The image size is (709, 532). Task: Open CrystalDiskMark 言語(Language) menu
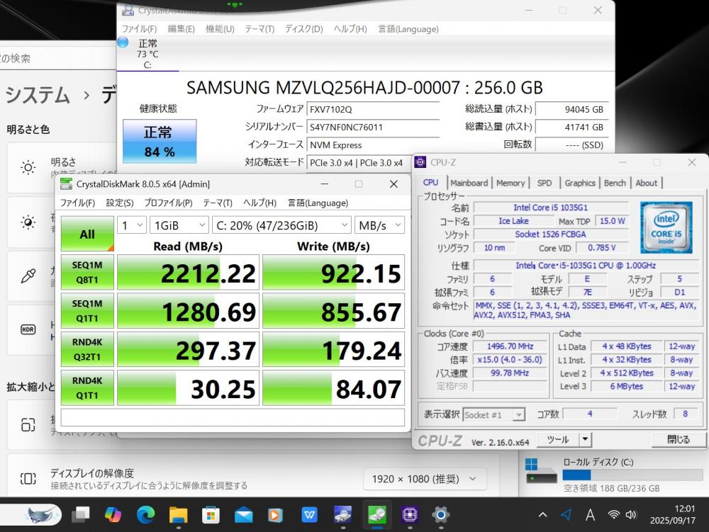click(318, 203)
